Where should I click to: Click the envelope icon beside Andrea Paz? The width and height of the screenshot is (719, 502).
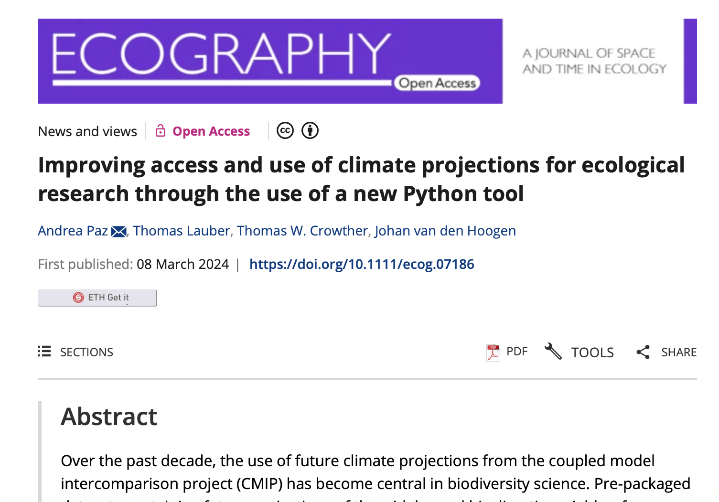coord(118,232)
